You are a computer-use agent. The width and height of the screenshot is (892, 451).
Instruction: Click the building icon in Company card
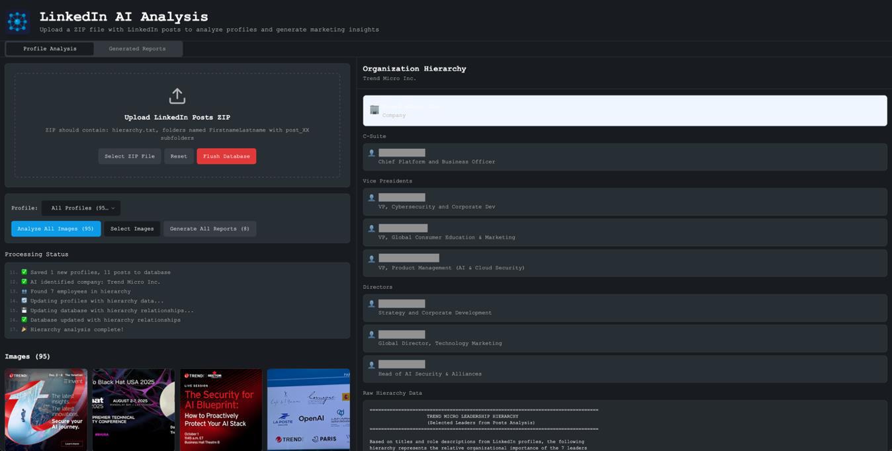(x=375, y=110)
